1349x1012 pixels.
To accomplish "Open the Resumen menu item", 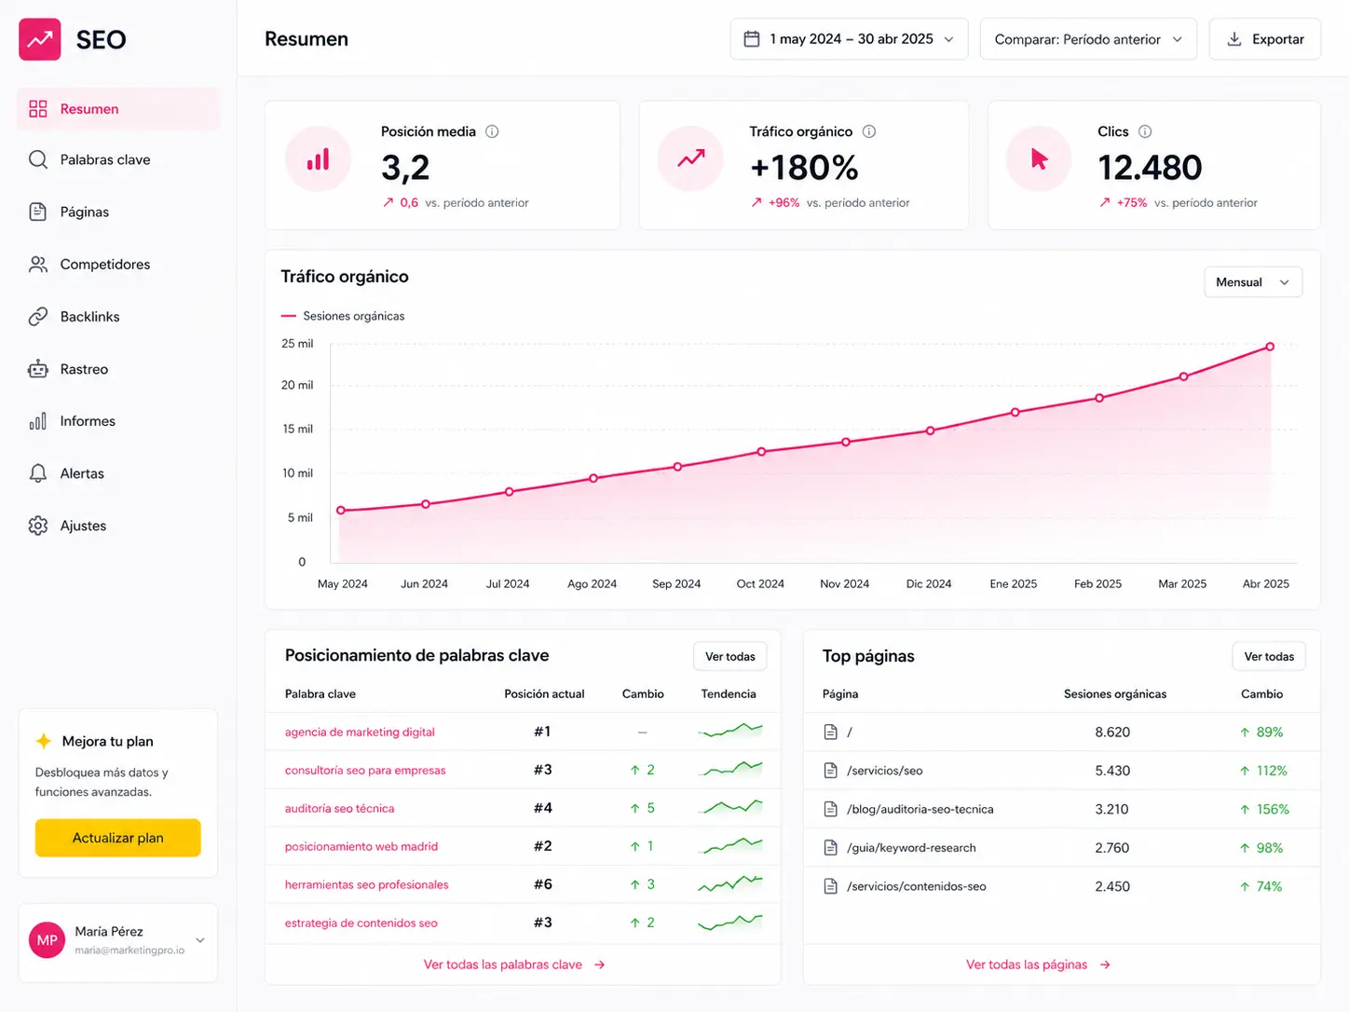I will (x=118, y=109).
